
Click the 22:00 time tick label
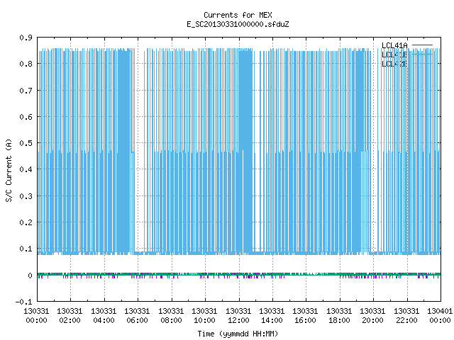[x=406, y=320]
